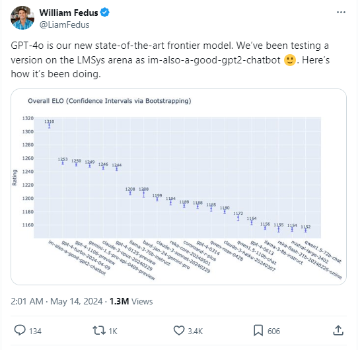Image resolution: width=362 pixels, height=350 pixels.
Task: Bookmark the tweet
Action: 258,331
